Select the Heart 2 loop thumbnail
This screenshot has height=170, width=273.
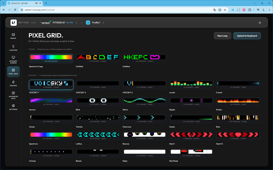238,136
